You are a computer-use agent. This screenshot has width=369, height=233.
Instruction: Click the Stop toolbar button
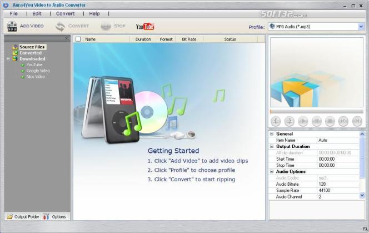click(x=113, y=26)
